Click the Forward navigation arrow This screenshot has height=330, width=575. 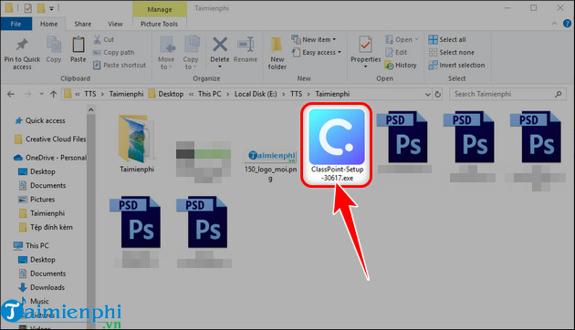tap(27, 94)
